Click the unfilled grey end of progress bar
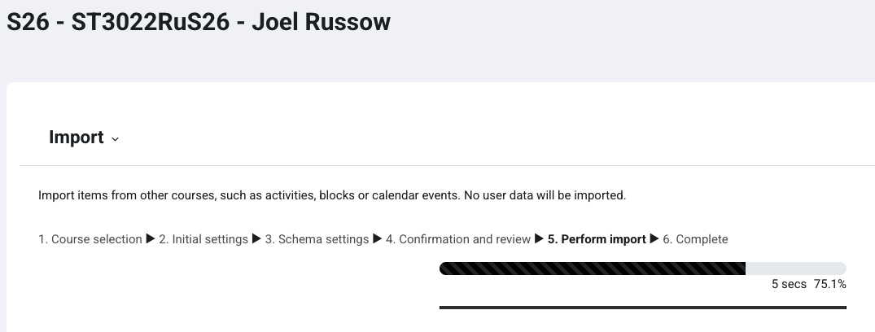The width and height of the screenshot is (875, 332). pyautogui.click(x=796, y=269)
